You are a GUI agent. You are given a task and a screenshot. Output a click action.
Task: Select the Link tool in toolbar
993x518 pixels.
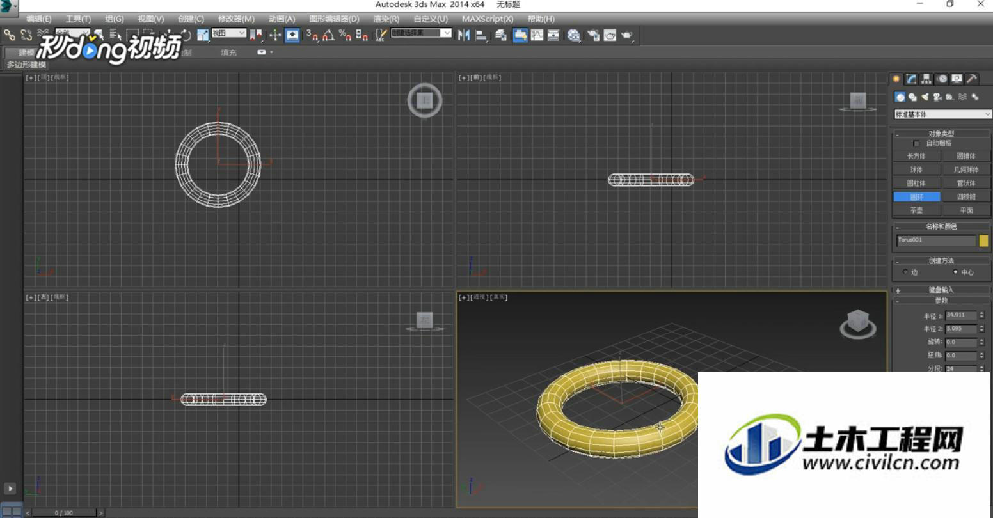click(9, 35)
